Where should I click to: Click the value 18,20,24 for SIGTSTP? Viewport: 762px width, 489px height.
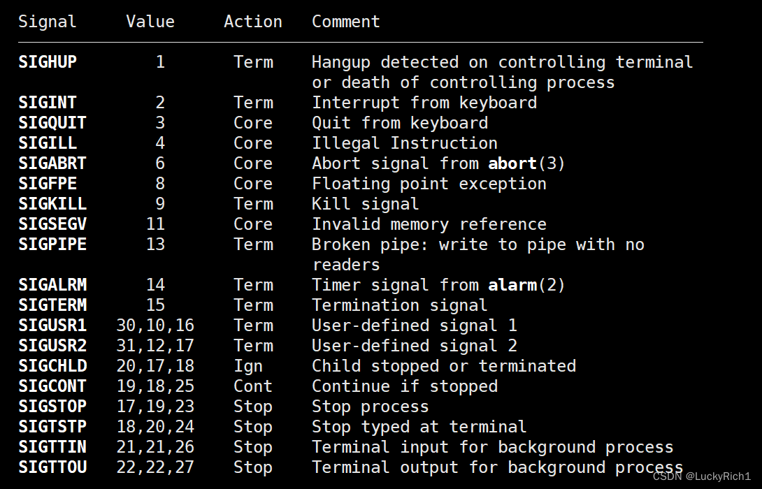[155, 427]
